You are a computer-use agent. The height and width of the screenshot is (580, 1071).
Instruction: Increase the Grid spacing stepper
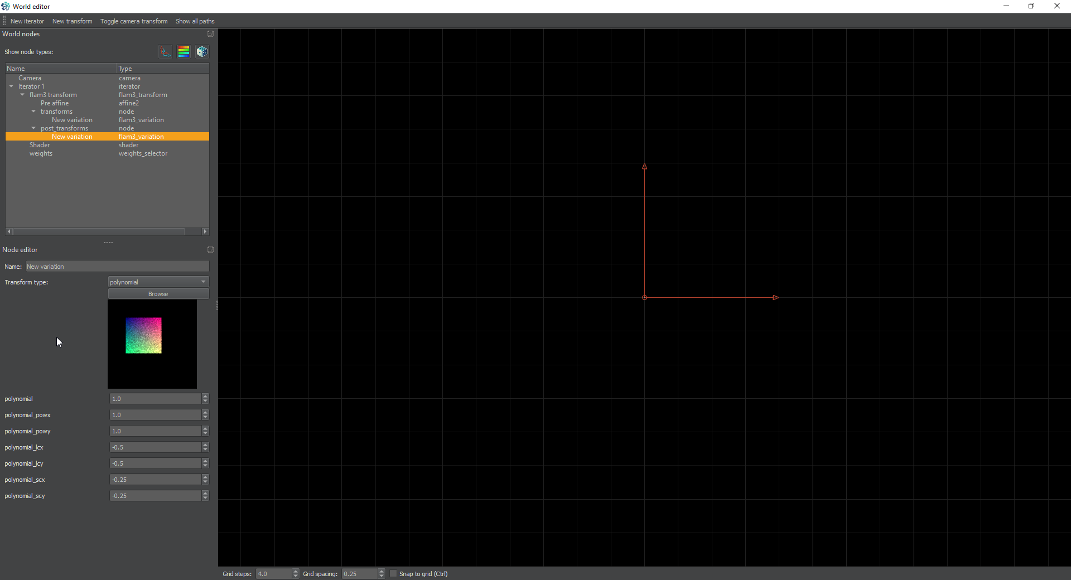point(382,571)
